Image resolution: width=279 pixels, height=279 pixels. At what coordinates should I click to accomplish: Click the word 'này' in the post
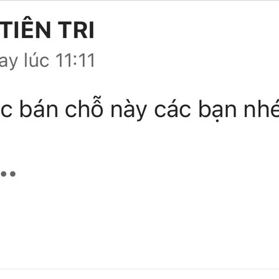coord(129,110)
